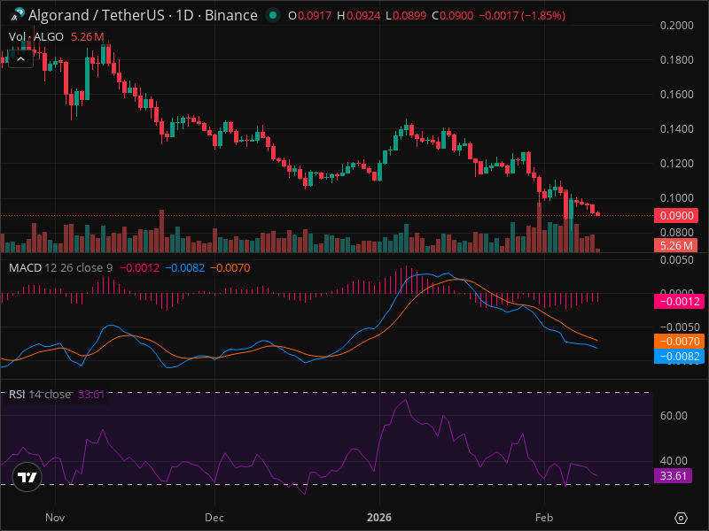Click the MACD 0.0050 axis label
709x531 pixels.
[676, 260]
